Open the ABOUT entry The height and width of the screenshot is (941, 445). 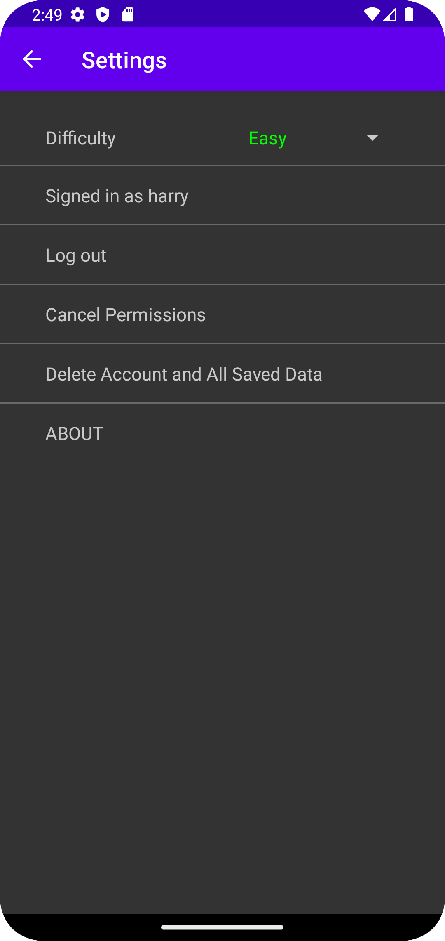[75, 434]
